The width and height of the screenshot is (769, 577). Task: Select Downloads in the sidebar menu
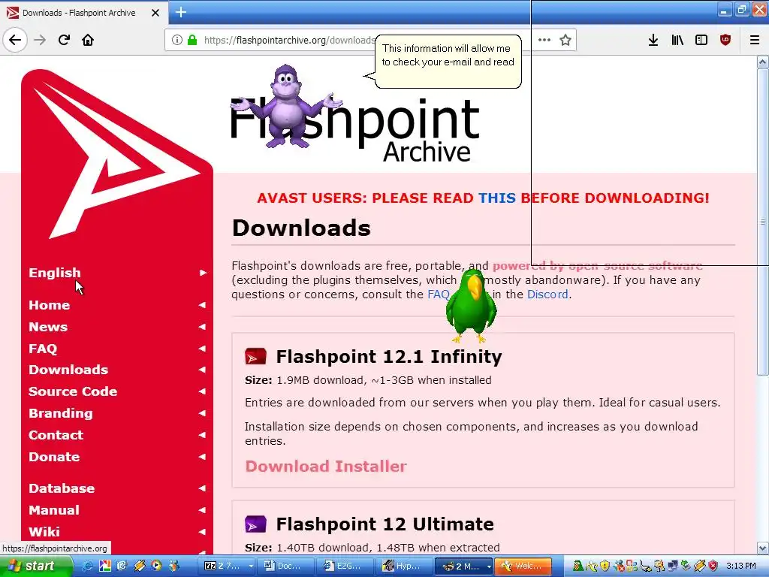click(x=68, y=370)
